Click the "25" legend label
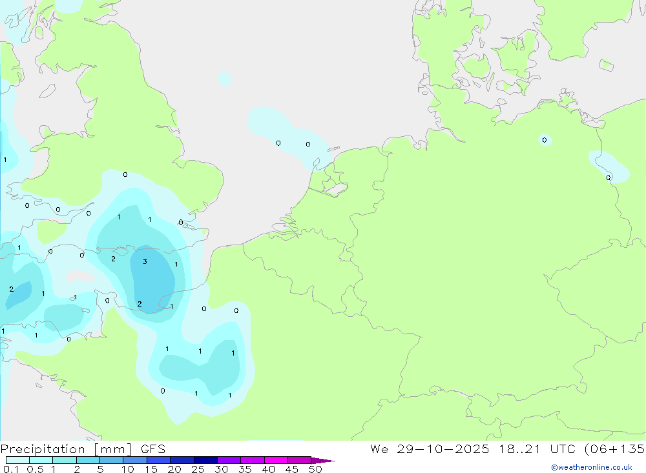The image size is (646, 473). tap(198, 469)
